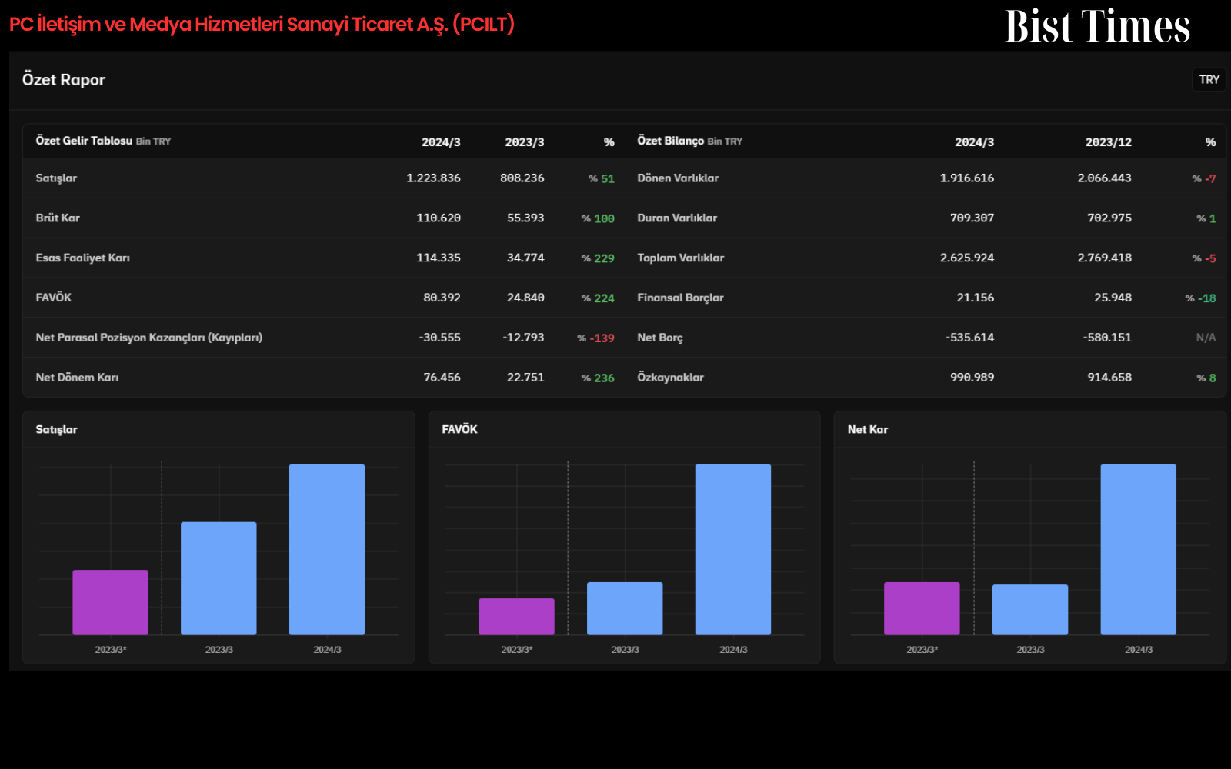Click the Özet Rapor heading
This screenshot has width=1231, height=769.
coord(64,80)
